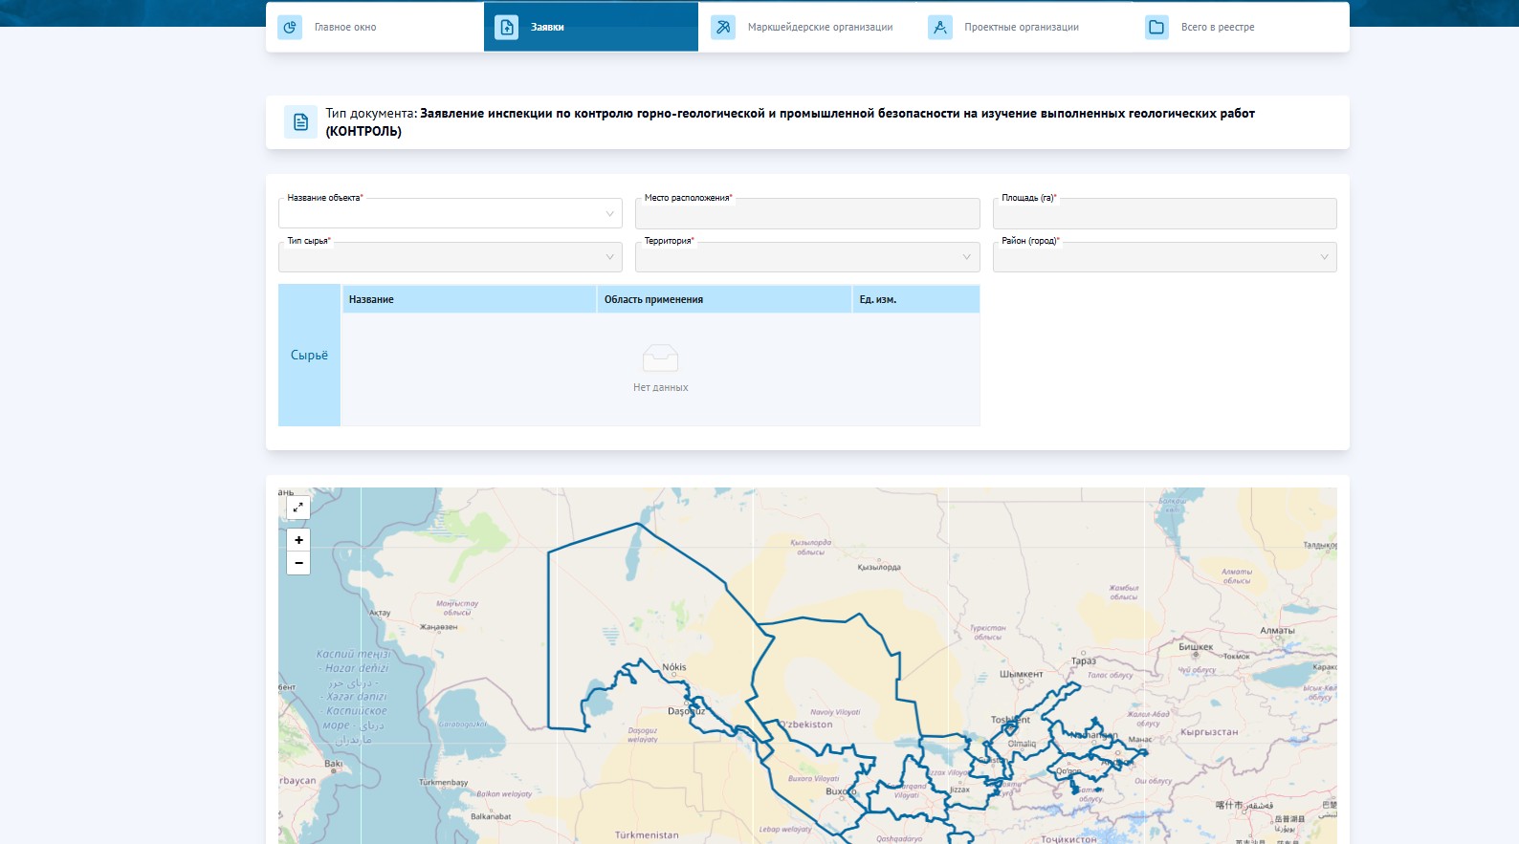The height and width of the screenshot is (844, 1519).
Task: Click the document icon beside Тип документа
Action: pyautogui.click(x=300, y=122)
